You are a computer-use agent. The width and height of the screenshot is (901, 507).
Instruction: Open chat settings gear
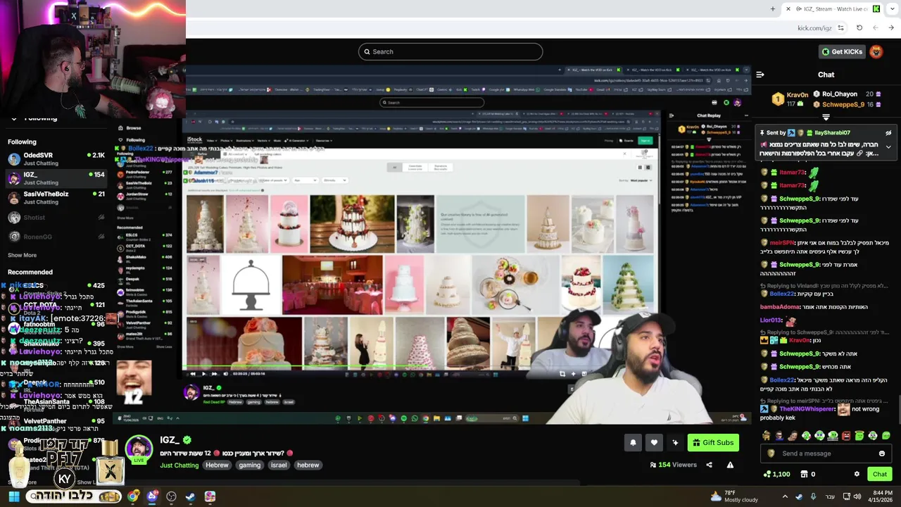(857, 474)
